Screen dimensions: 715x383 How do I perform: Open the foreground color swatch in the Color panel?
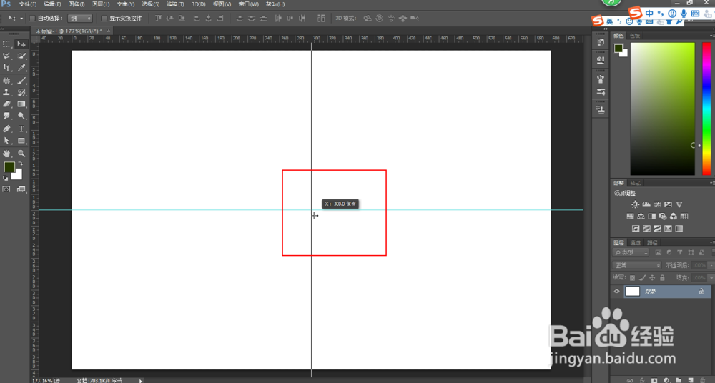618,49
